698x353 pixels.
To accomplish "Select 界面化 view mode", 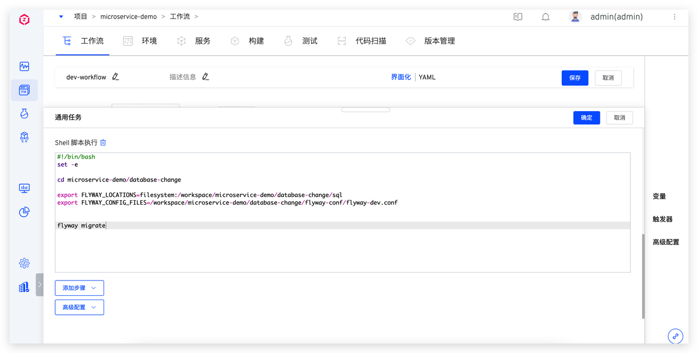I will 401,77.
